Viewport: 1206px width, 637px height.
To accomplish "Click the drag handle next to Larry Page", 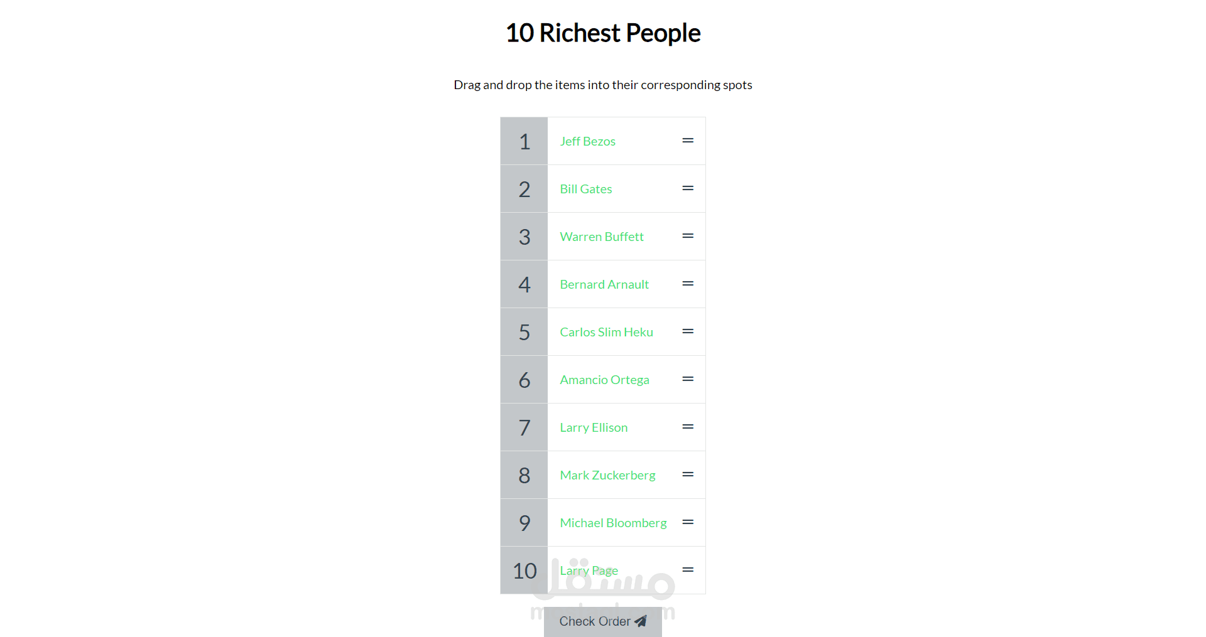I will point(688,570).
